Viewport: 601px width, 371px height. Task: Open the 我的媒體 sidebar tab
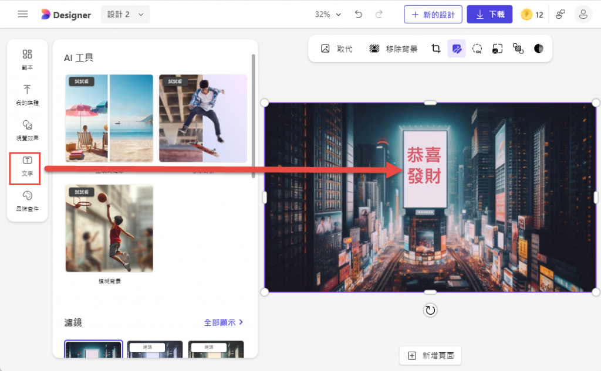27,95
